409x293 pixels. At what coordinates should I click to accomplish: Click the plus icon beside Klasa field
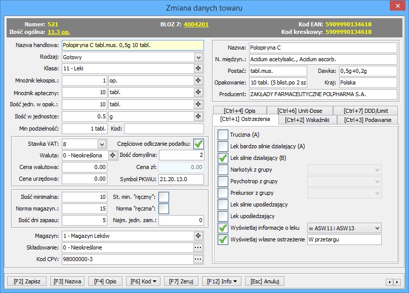coord(198,69)
